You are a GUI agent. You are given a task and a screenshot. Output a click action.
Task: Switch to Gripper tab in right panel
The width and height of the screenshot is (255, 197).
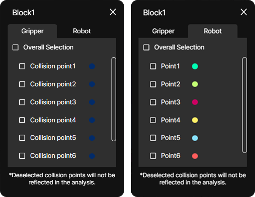pyautogui.click(x=163, y=31)
